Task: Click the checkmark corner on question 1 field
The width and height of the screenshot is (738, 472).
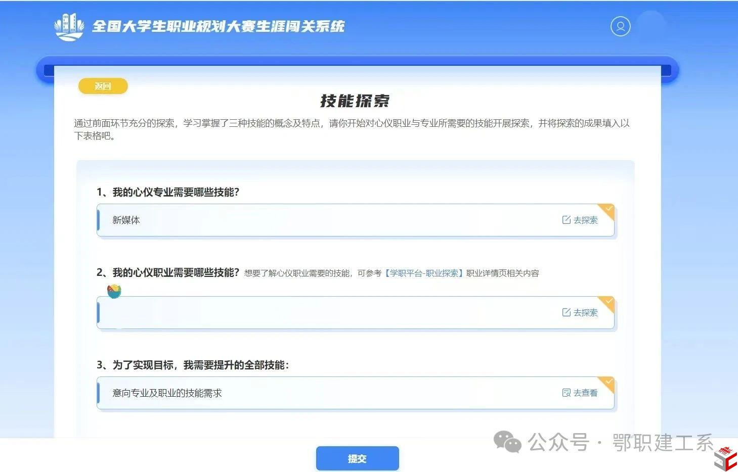Action: click(x=609, y=209)
